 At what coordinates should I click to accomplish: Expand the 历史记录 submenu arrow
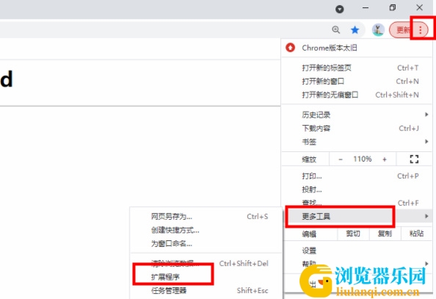pos(426,115)
